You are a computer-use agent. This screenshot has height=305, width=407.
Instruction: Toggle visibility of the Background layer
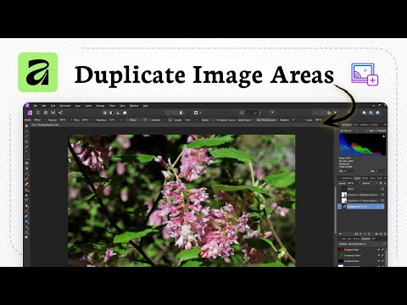tap(382, 207)
